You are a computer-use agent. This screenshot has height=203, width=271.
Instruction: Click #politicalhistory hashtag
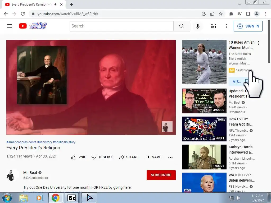coord(64,142)
